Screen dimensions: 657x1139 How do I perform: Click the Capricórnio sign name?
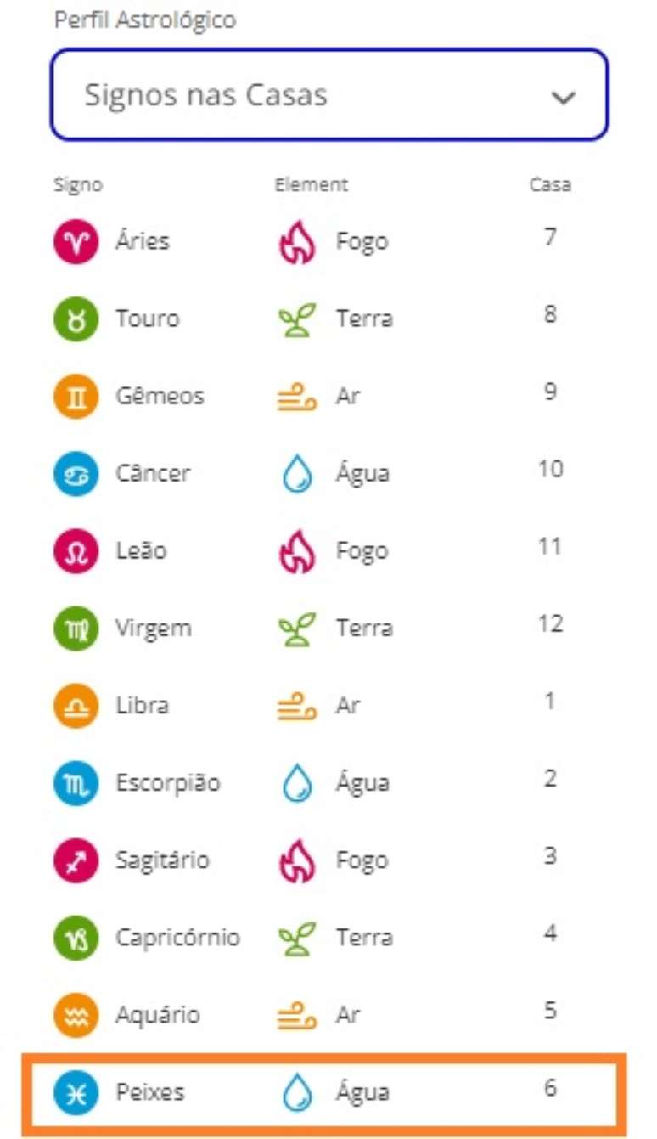177,938
